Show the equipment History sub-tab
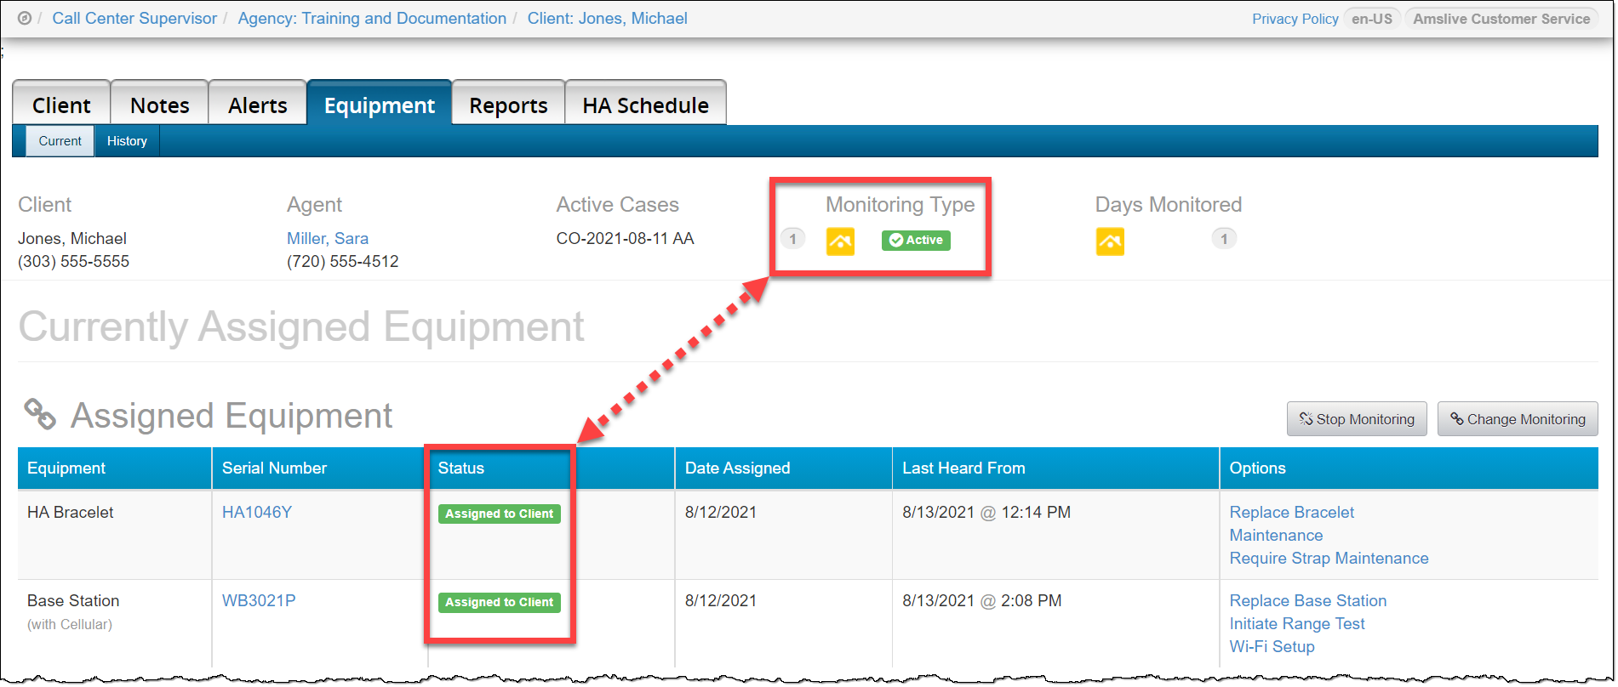Image resolution: width=1618 pixels, height=687 pixels. coord(127,141)
